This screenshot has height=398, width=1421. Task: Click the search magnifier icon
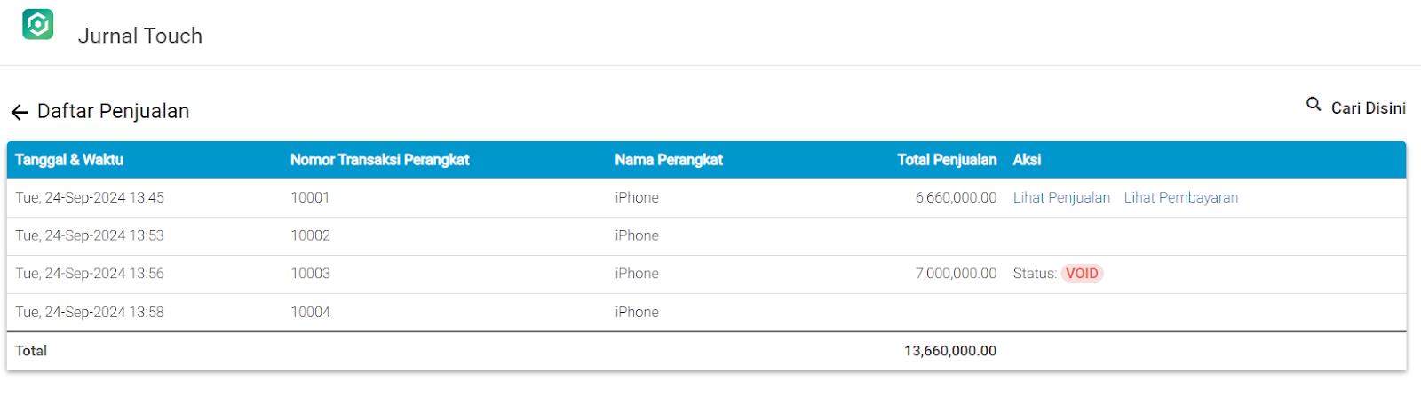coord(1314,105)
